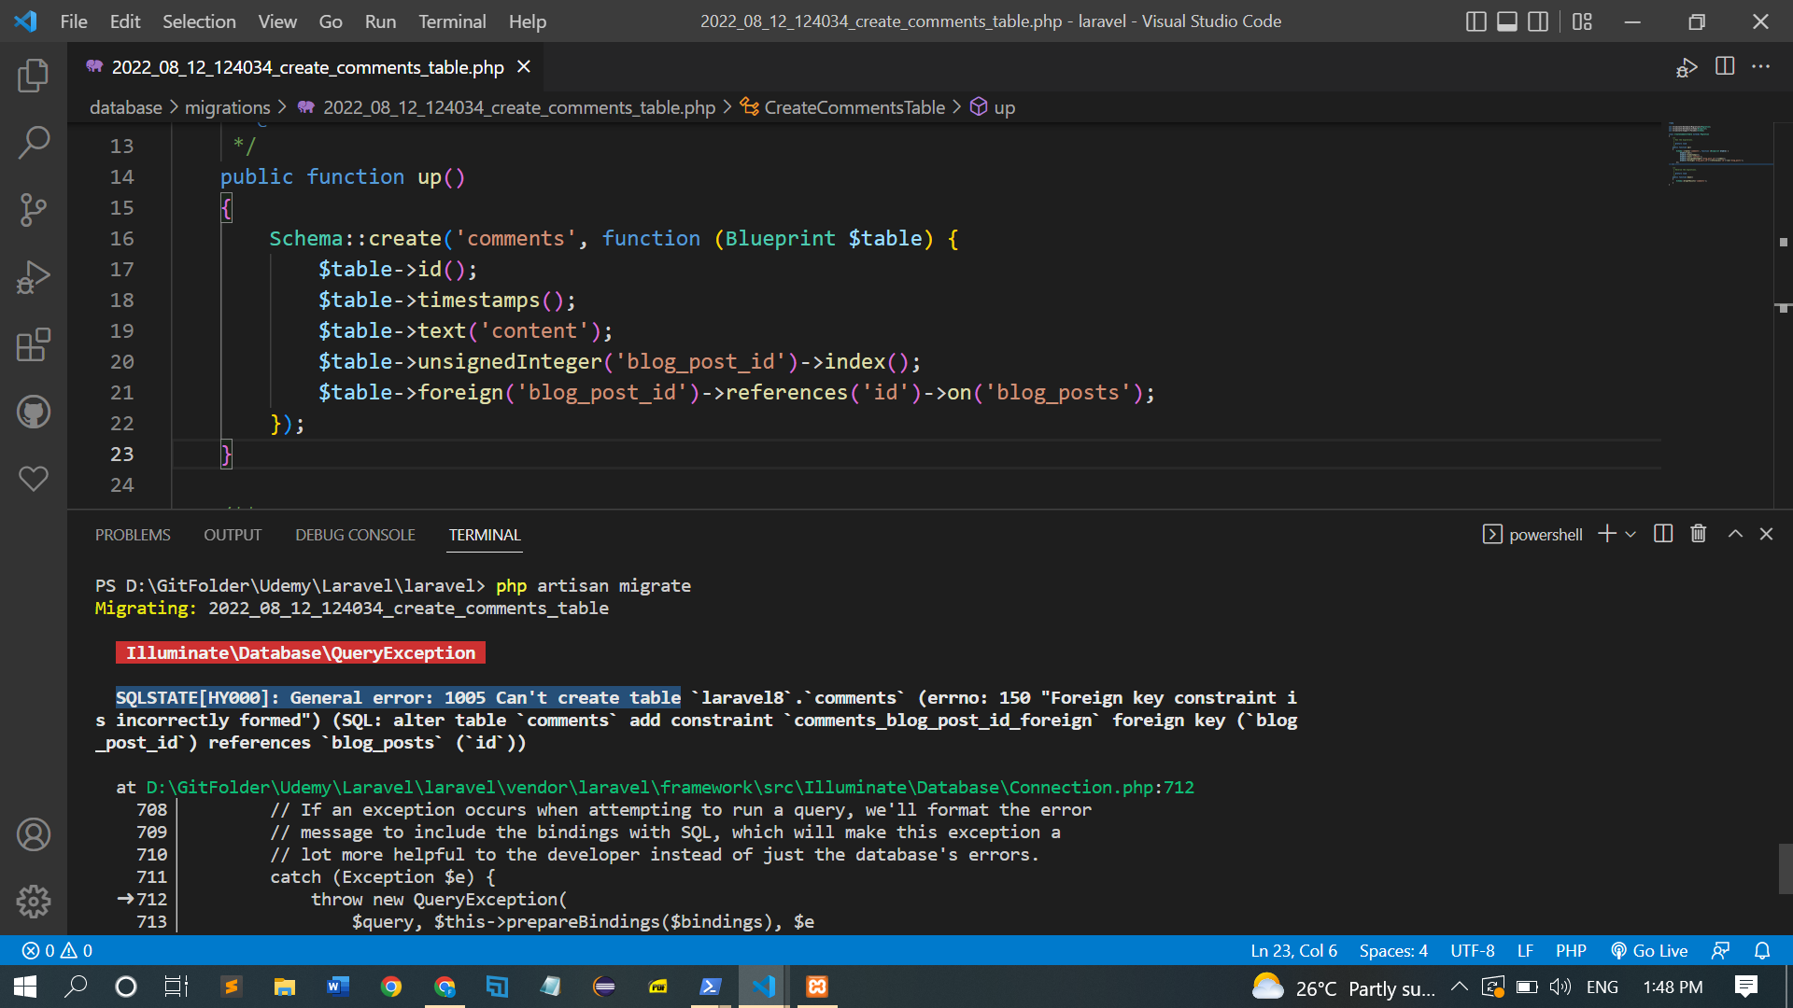Open the Explorer view in activity bar
Screen dimensions: 1793x1008
pos(34,76)
